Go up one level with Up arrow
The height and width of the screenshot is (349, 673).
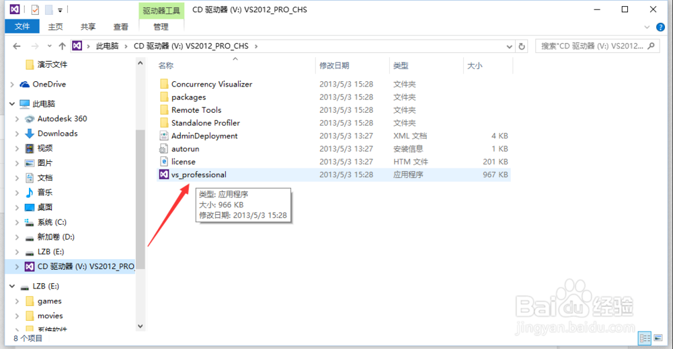coord(63,46)
